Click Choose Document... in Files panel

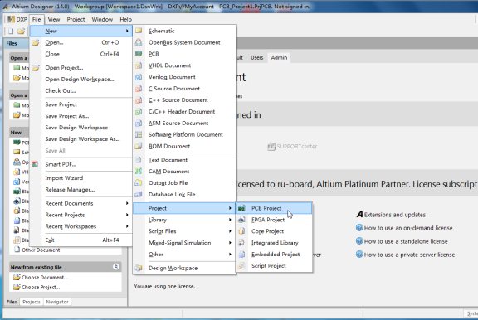[45, 278]
